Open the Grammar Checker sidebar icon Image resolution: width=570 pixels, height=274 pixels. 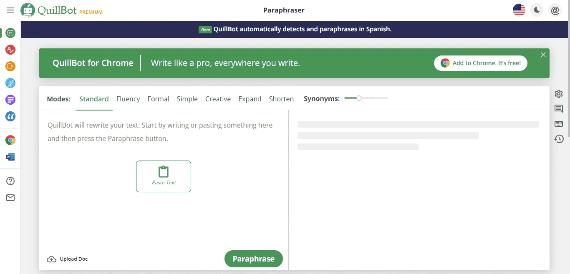click(10, 50)
